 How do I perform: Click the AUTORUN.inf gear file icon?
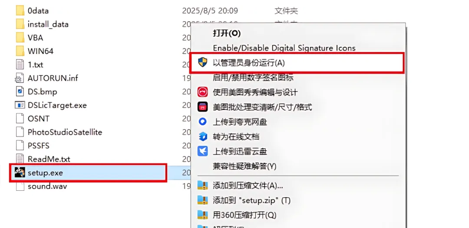coord(19,78)
